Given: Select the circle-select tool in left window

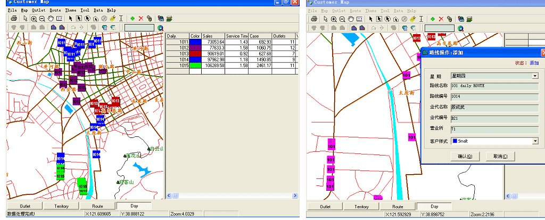Looking at the screenshot, I should [x=87, y=19].
